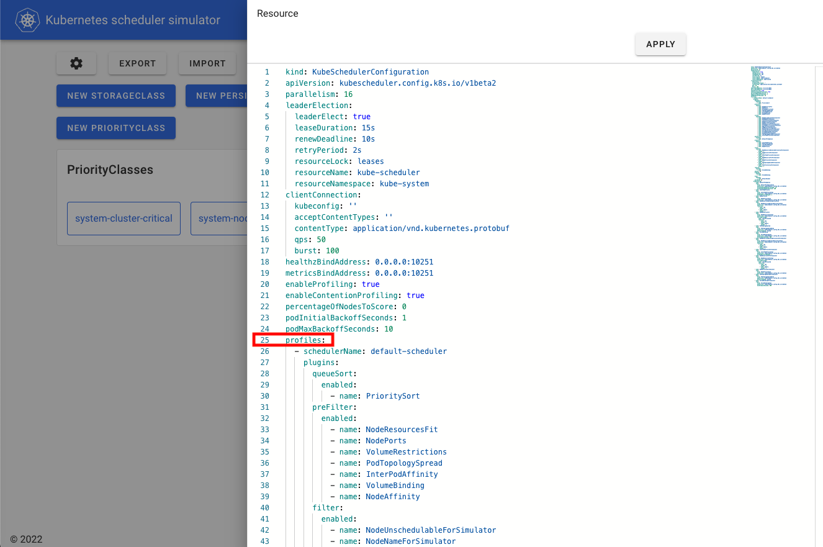Click the name: PodTopologySpread line
The height and width of the screenshot is (547, 823).
click(x=386, y=463)
